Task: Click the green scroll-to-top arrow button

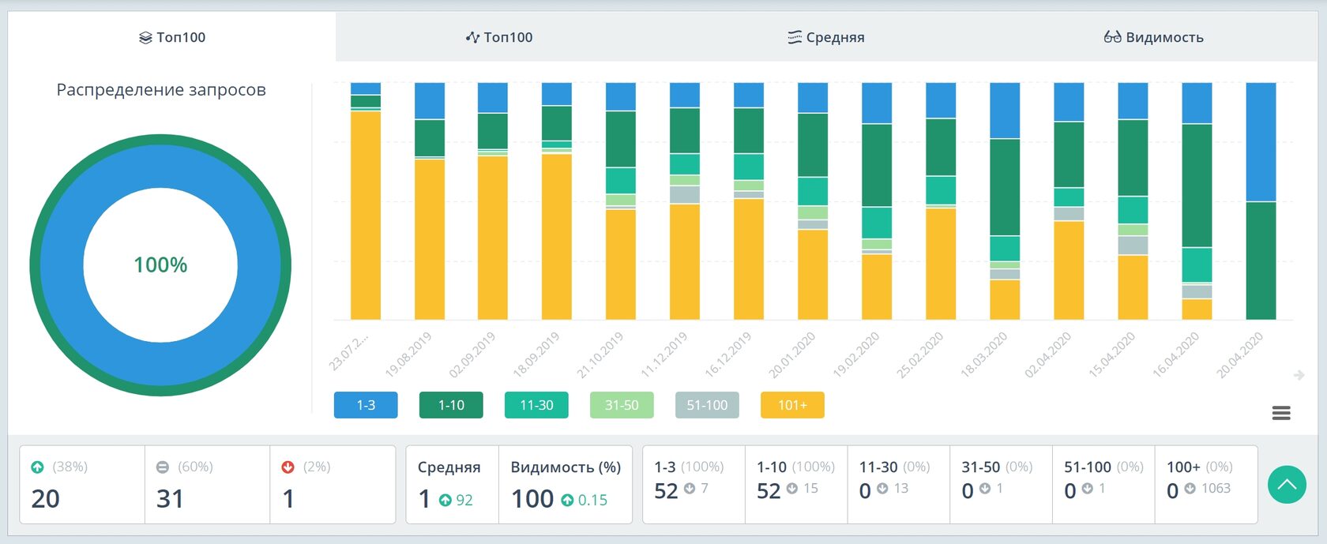Action: coord(1287,484)
